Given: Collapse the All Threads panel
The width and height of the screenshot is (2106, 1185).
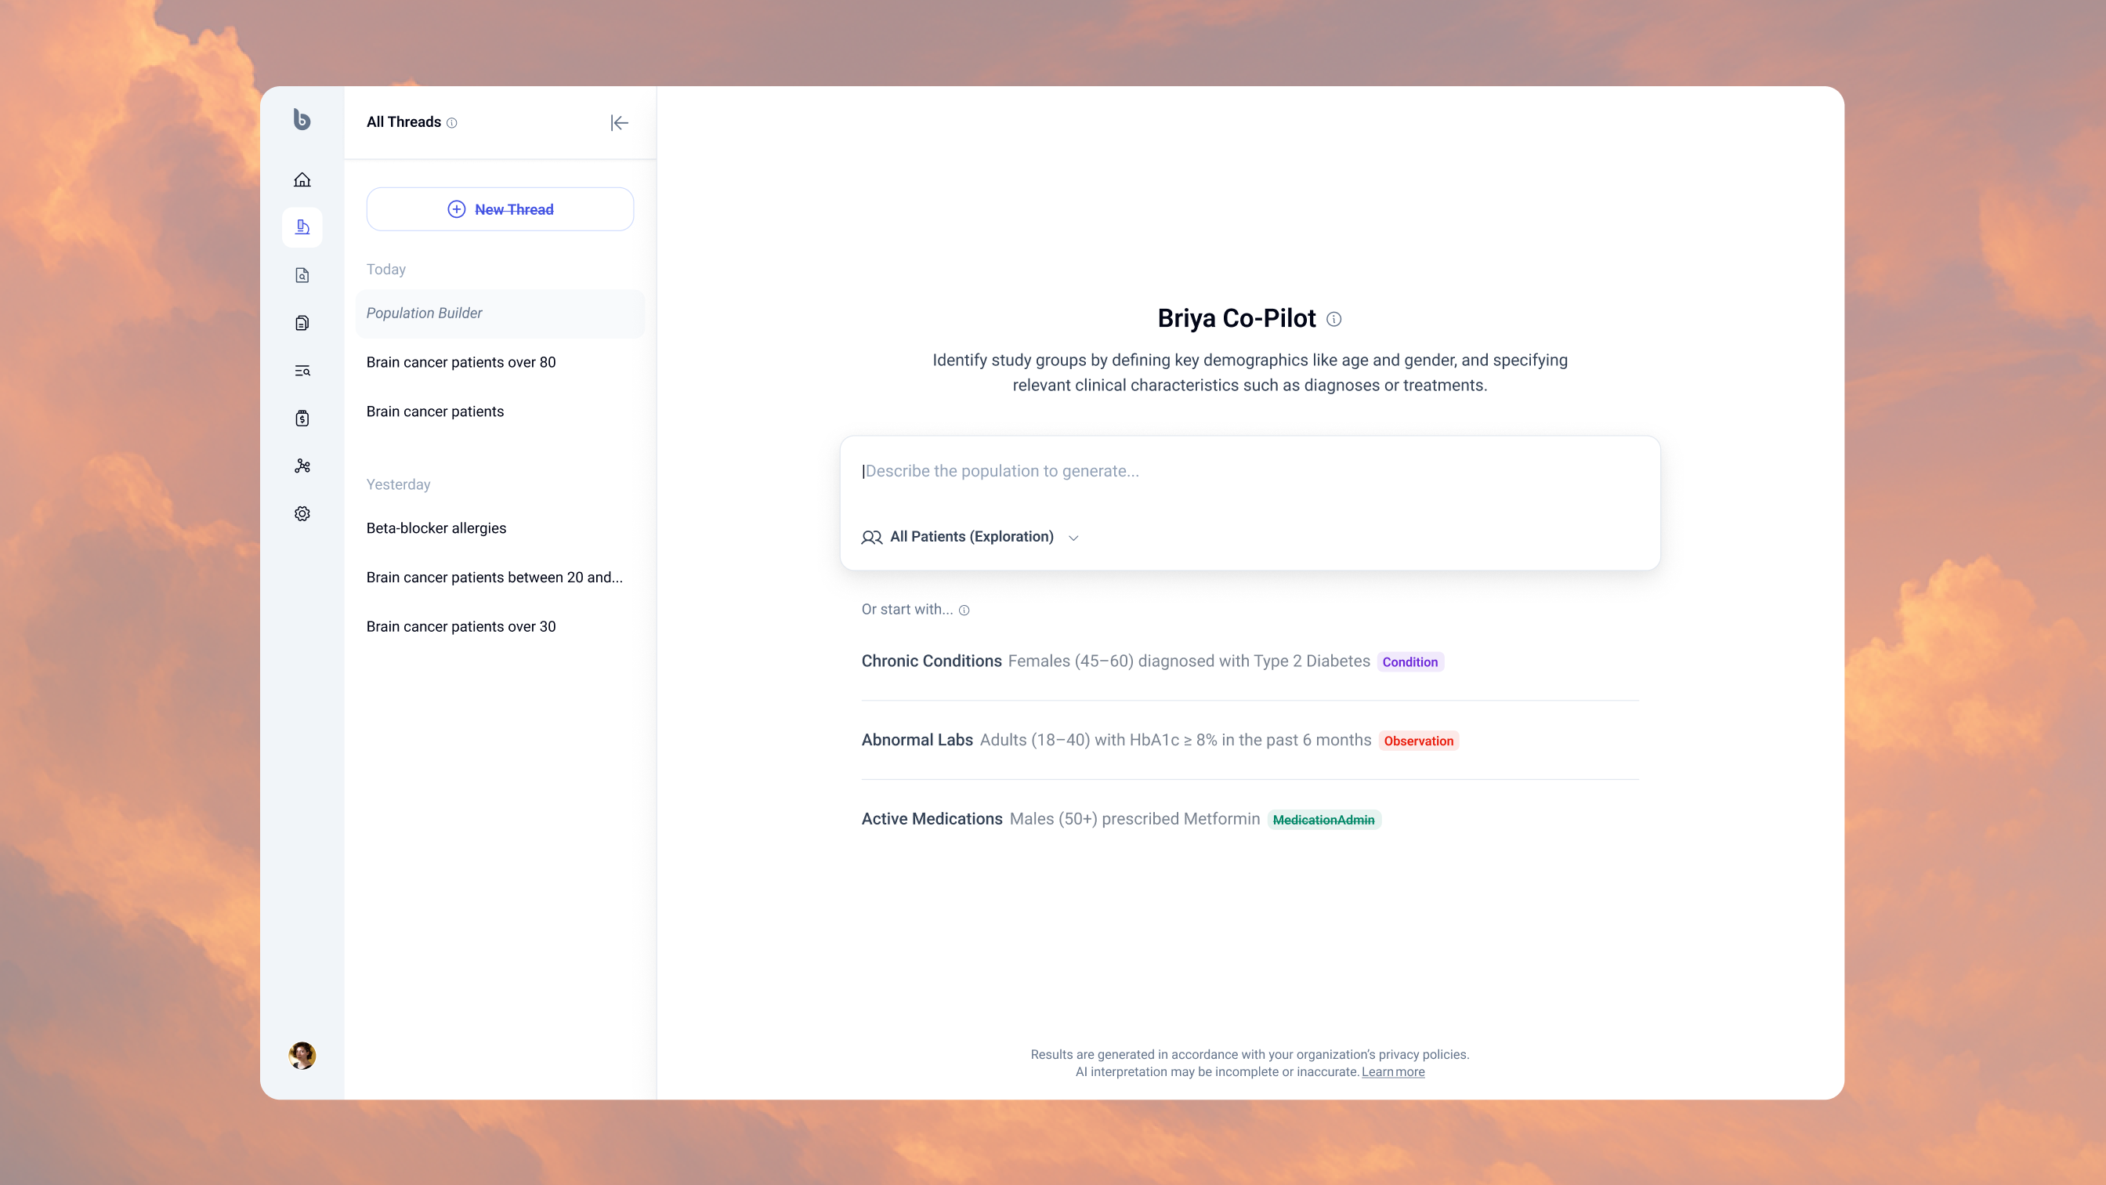Looking at the screenshot, I should (619, 123).
